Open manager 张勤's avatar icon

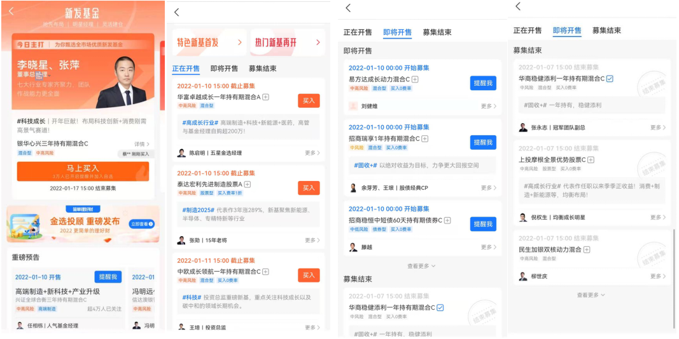[x=181, y=240]
